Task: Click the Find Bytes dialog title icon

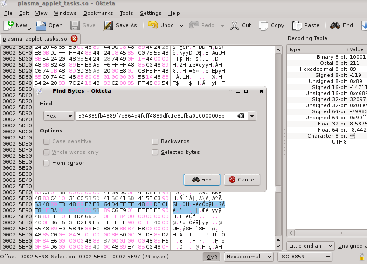Action: [39, 91]
